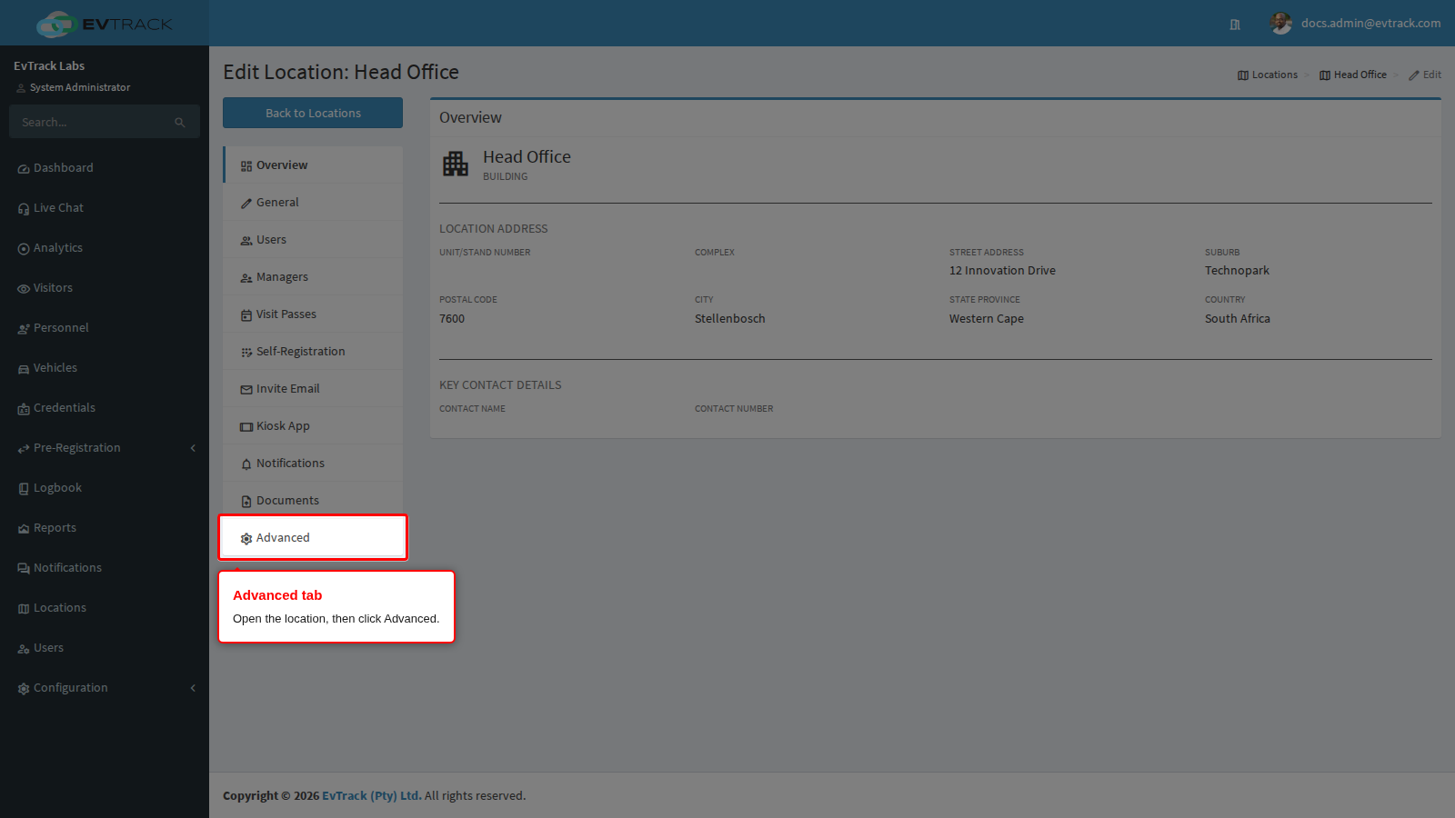Open the Visitors page
This screenshot has width=1455, height=818.
pyautogui.click(x=105, y=288)
